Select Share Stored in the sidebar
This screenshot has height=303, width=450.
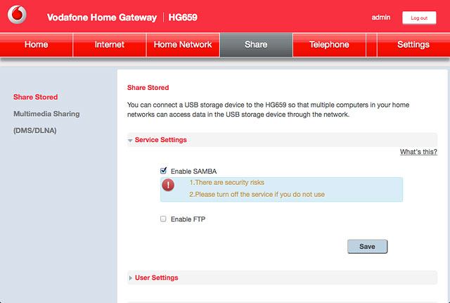(36, 97)
